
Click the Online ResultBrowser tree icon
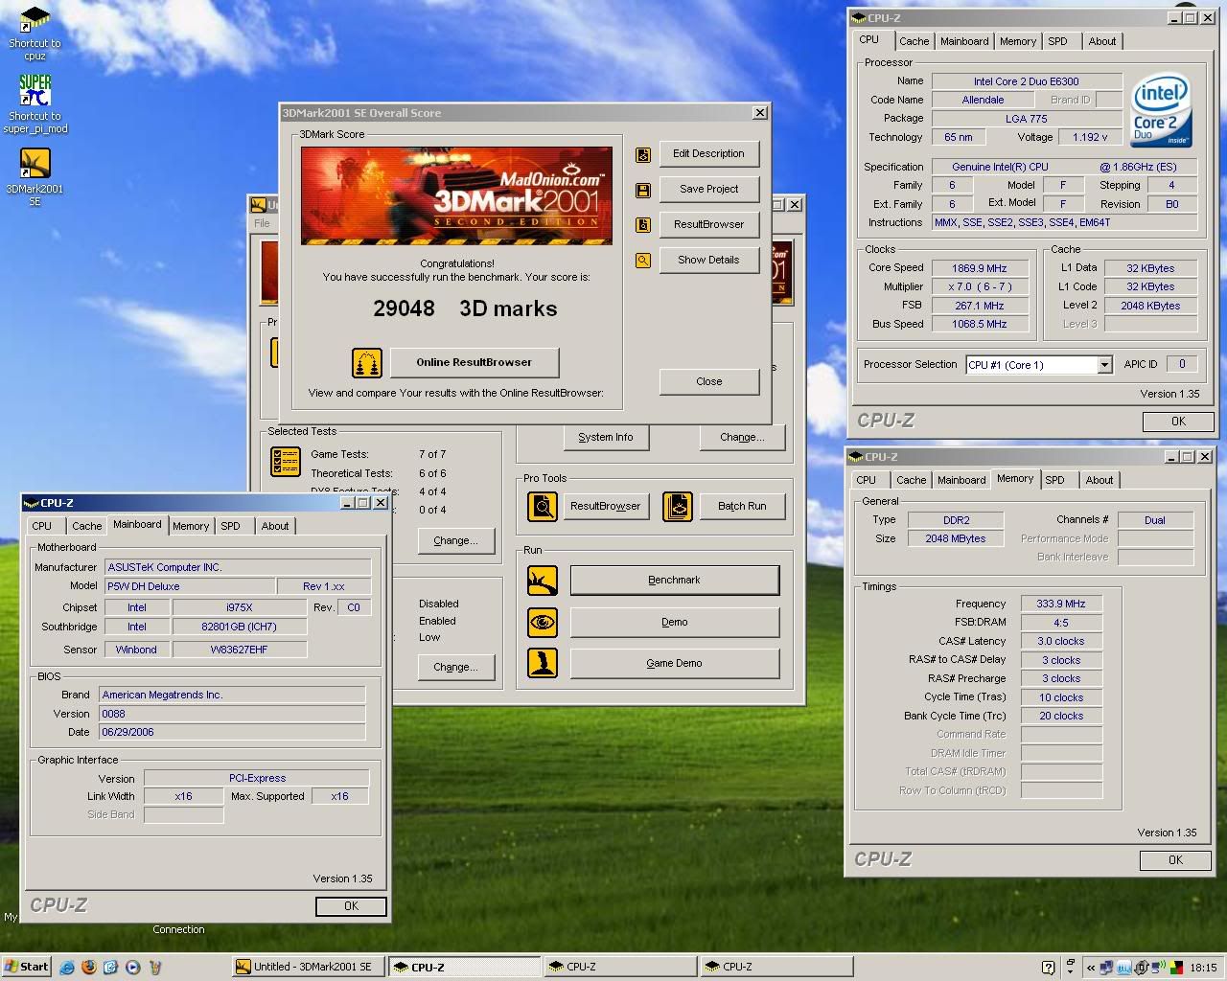coord(367,363)
